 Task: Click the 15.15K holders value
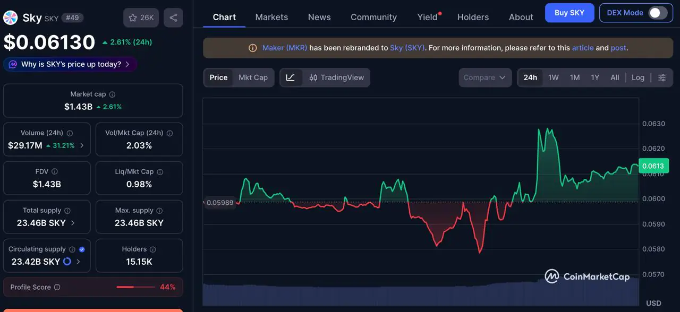click(139, 262)
